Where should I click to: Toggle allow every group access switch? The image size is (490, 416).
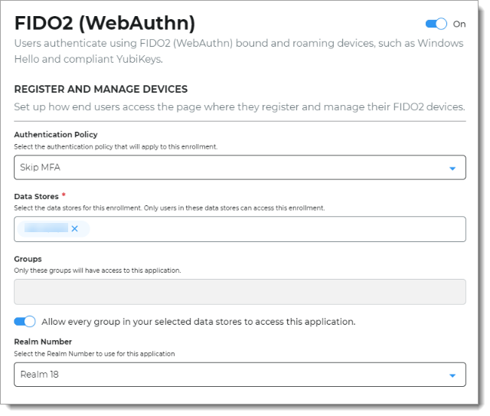24,321
